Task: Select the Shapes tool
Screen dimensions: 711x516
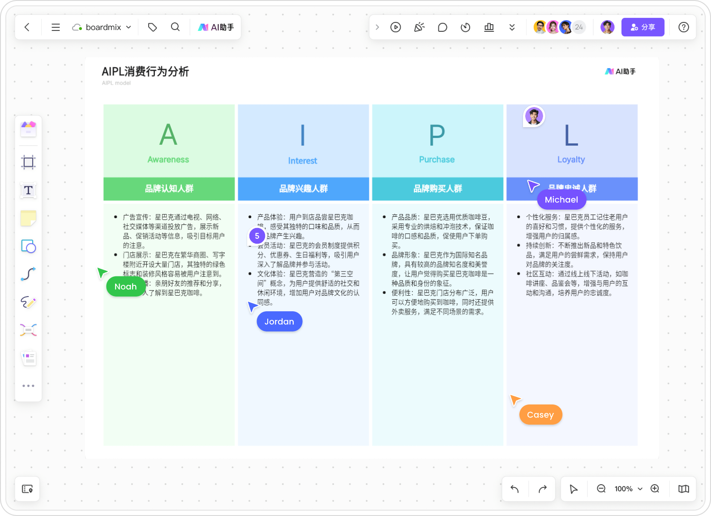Action: click(28, 246)
